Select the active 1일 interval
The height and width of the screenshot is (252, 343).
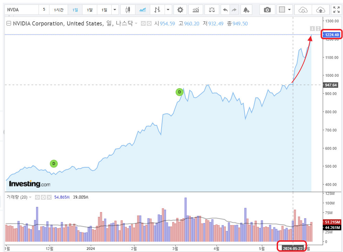75,10
